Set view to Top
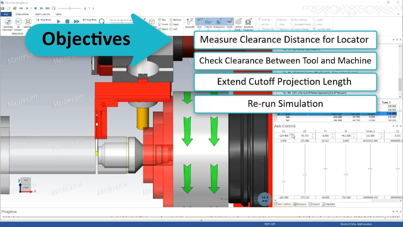This screenshot has height=227, width=403. click(x=162, y=20)
